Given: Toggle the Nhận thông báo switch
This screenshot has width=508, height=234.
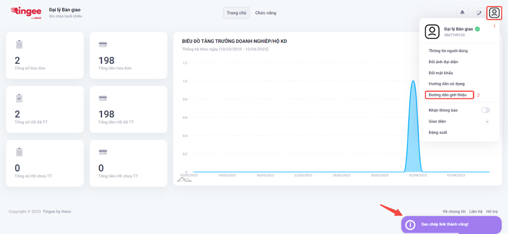Looking at the screenshot, I should click(x=485, y=110).
